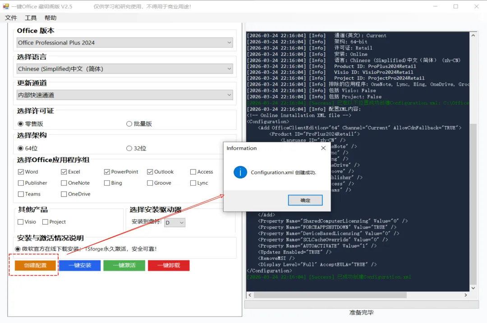Click the green 一键激活 button
The image size is (487, 323).
tap(124, 265)
